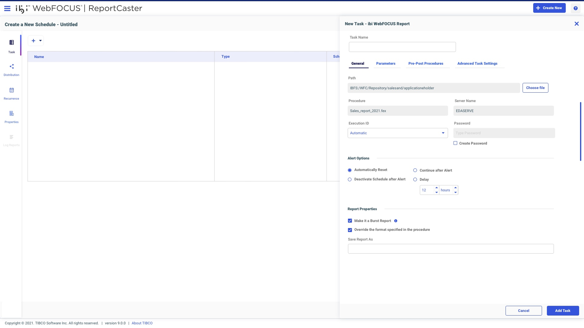Screen dimensions: 584x328
Task: Switch to Advanced Task Settings tab
Action: 477,63
